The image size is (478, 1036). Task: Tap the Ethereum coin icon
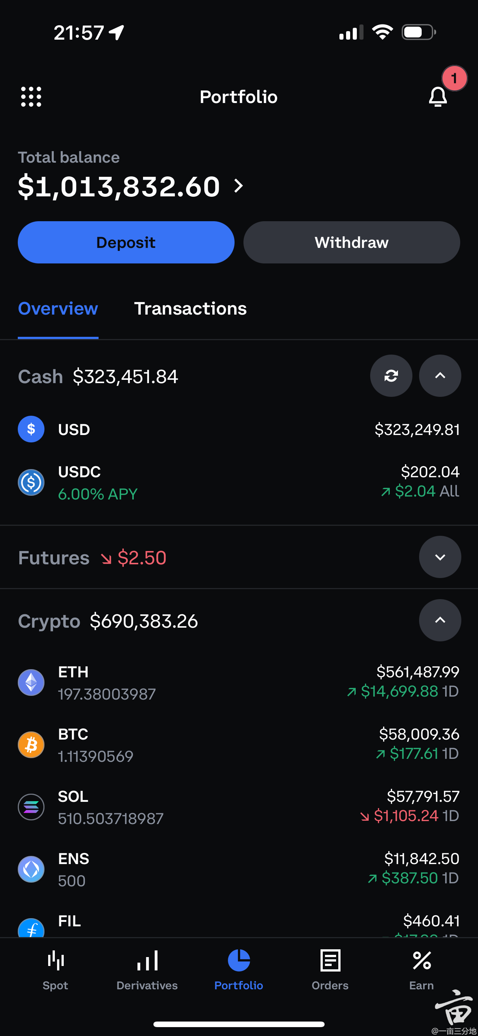(31, 683)
